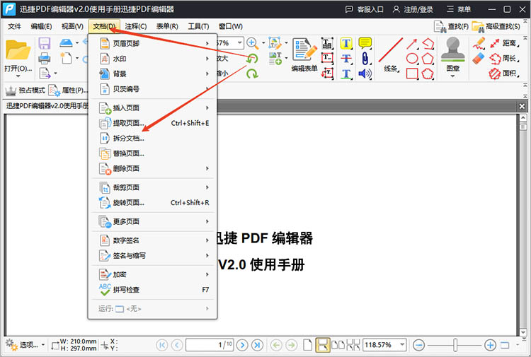Click the page number input field
531x357 pixels.
coord(210,345)
